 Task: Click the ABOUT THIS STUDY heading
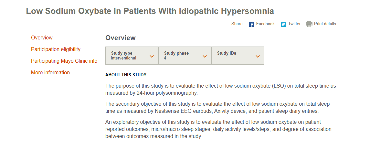(126, 75)
